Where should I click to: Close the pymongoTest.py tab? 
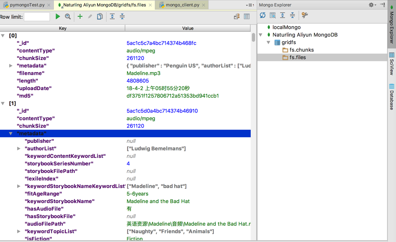49,5
